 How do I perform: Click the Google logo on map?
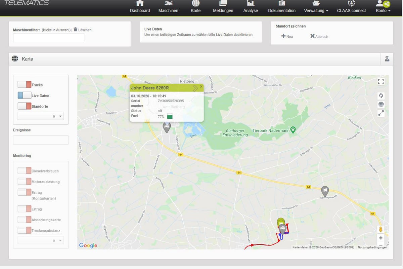[88, 245]
